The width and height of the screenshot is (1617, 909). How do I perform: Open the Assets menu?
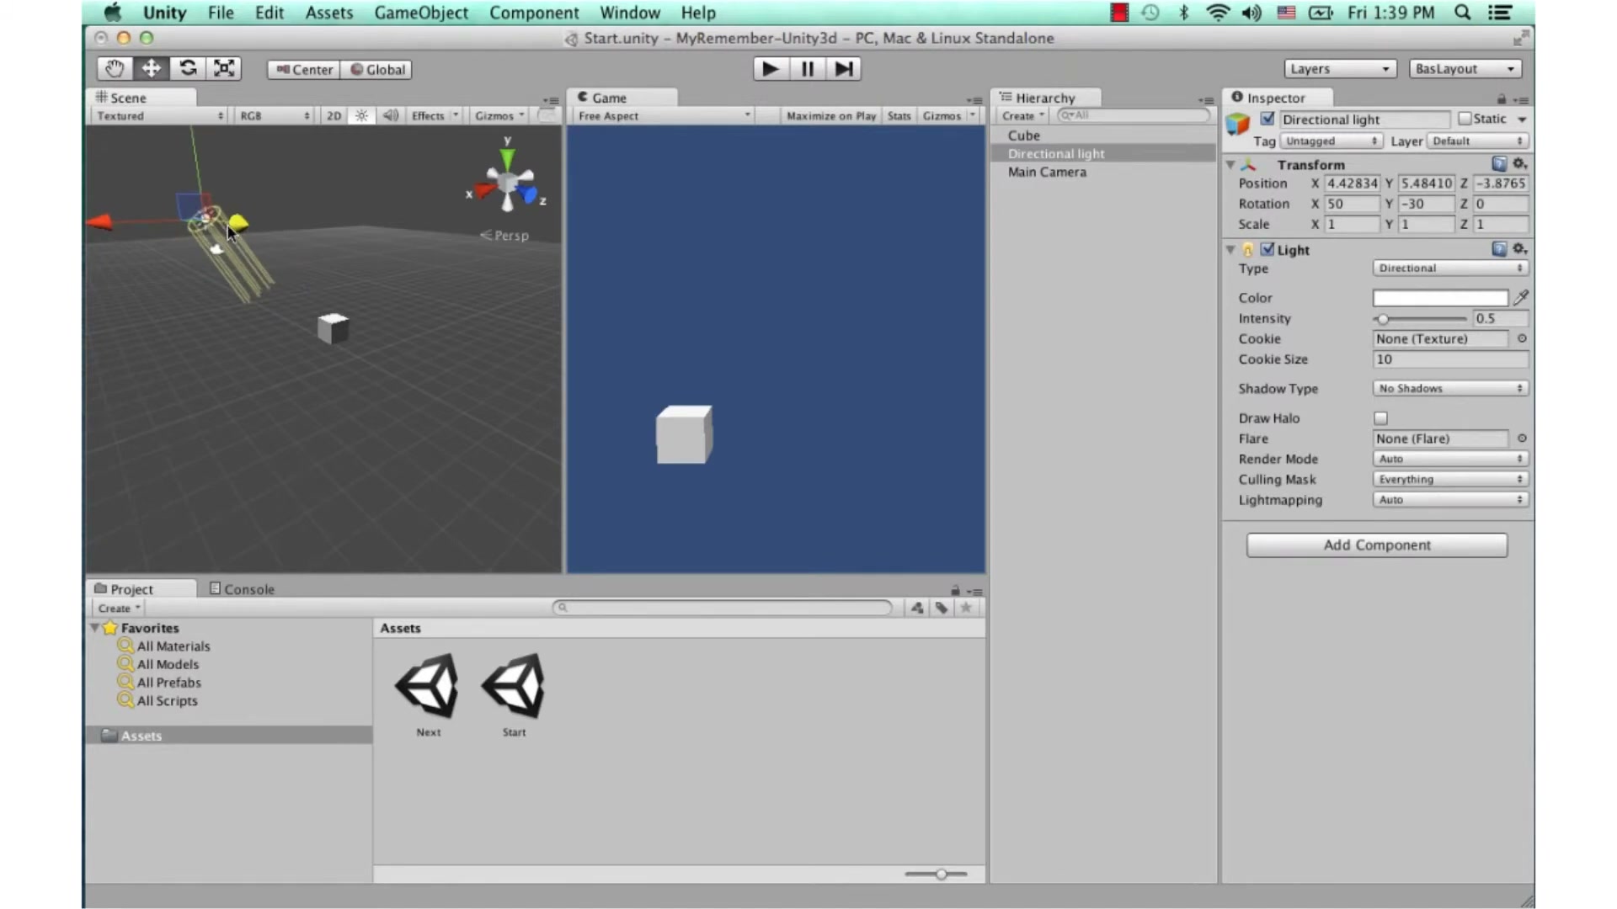[x=329, y=13]
